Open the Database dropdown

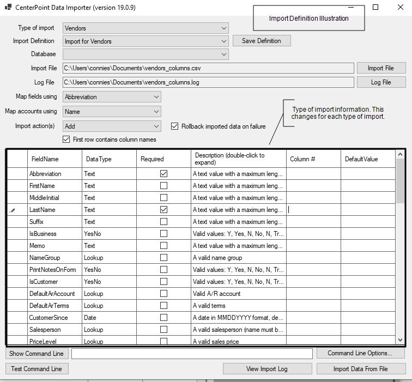[146, 54]
